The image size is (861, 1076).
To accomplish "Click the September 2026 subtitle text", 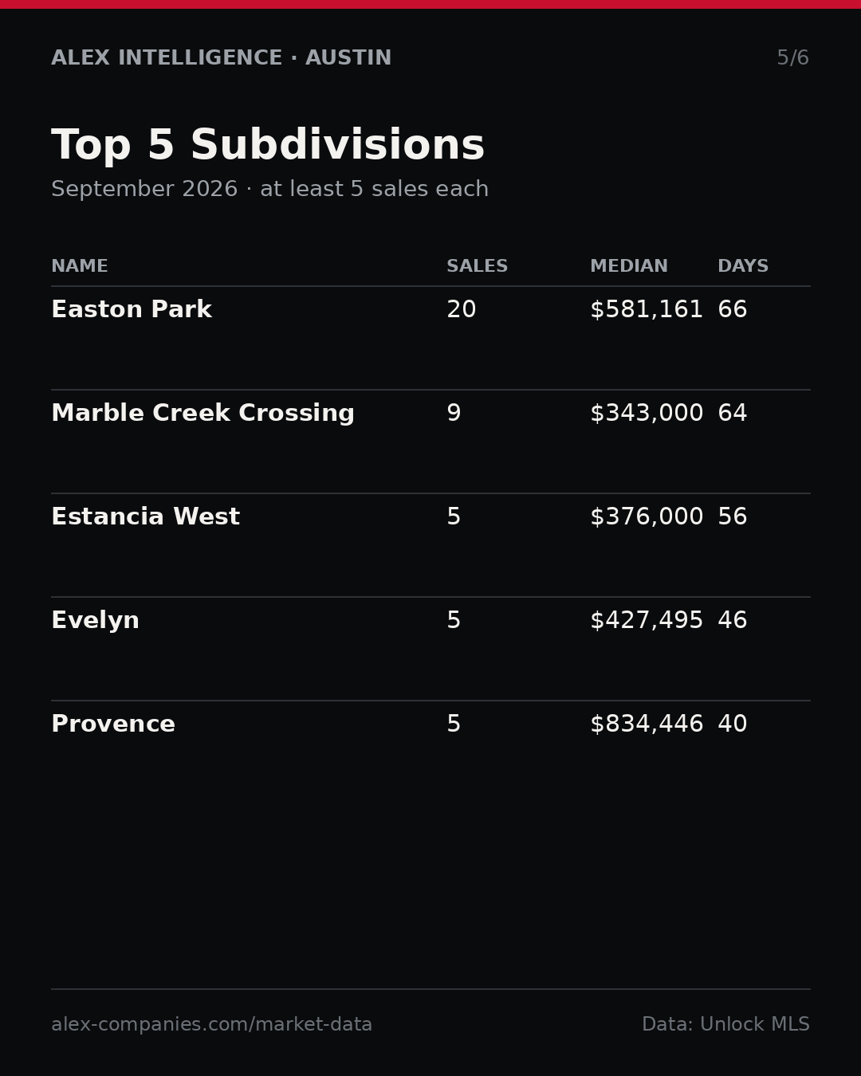I will pyautogui.click(x=144, y=190).
